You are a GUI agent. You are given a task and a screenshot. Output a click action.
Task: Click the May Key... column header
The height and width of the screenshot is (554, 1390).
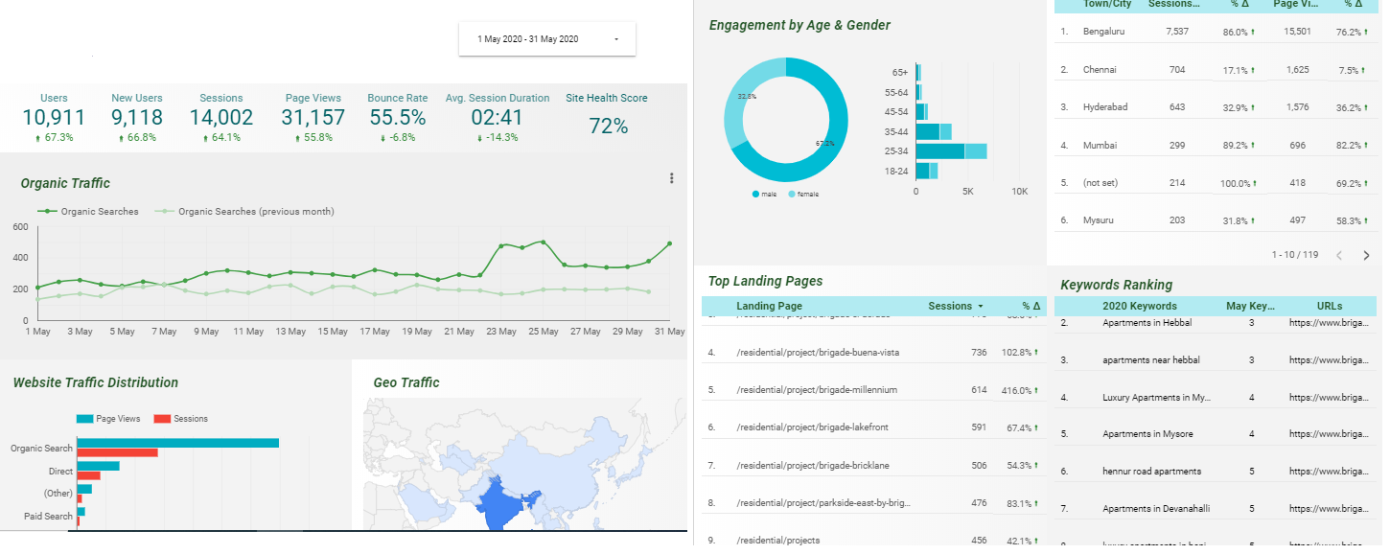1251,306
